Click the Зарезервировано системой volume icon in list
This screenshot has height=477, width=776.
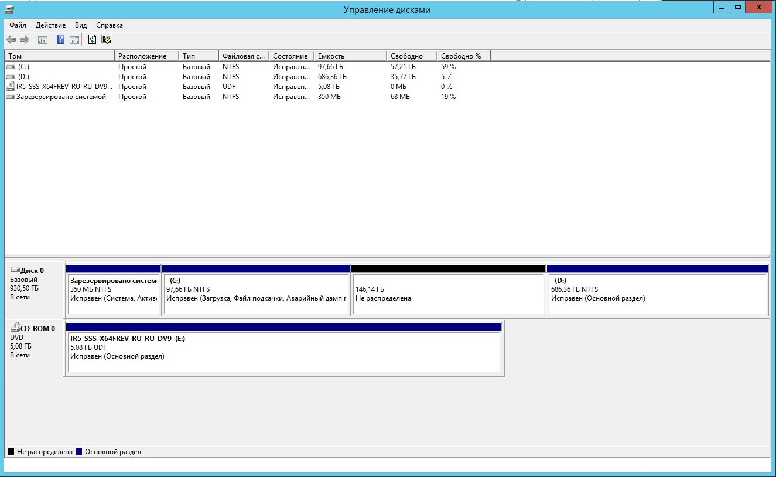(x=11, y=97)
